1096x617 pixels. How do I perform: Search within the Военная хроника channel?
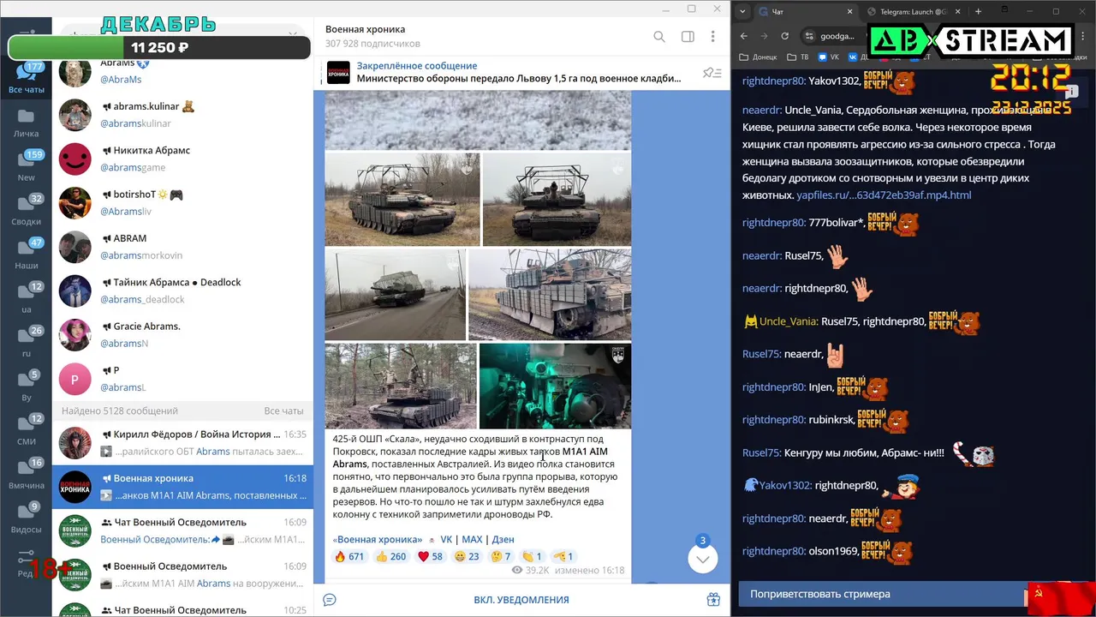pos(659,37)
